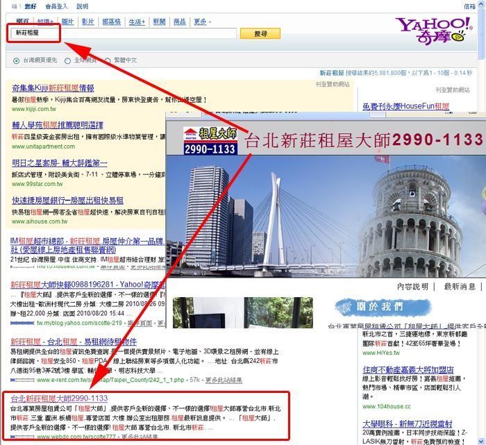Click the www.99star.com.tw URL
Screen dimensions: 486x445
coord(37,184)
